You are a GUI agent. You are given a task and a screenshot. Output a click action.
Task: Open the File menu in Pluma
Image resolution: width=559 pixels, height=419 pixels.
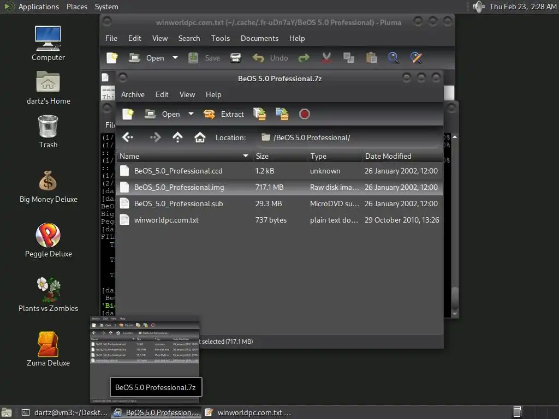[x=111, y=39]
